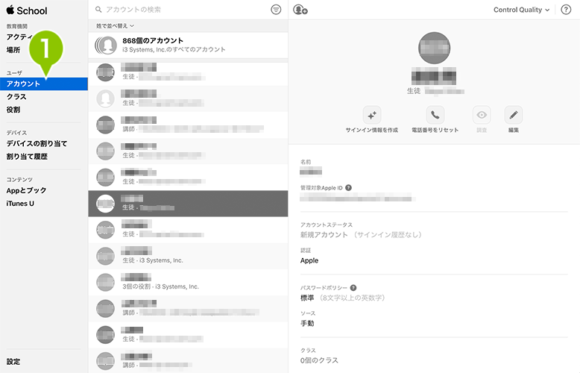Select the 3個の役割 - i3 Systems, Inc. row
The image size is (580, 373).
[x=188, y=282]
